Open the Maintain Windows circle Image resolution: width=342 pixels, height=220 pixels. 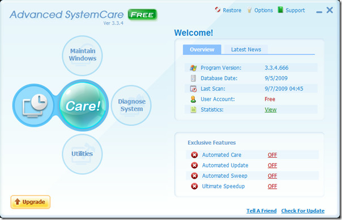(x=83, y=56)
